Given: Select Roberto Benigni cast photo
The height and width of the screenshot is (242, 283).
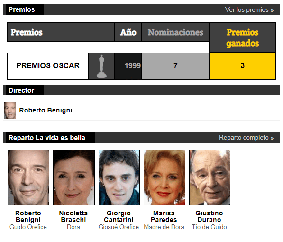Looking at the screenshot, I should [28, 177].
